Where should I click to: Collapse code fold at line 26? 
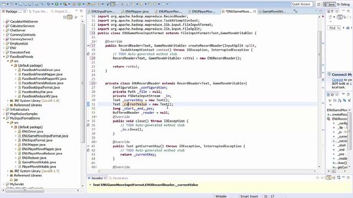(x=96, y=83)
